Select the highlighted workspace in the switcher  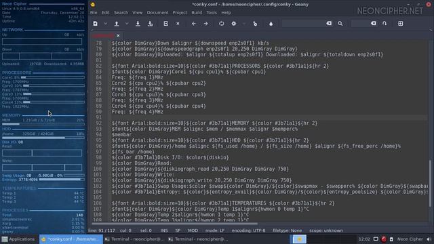tap(299, 239)
